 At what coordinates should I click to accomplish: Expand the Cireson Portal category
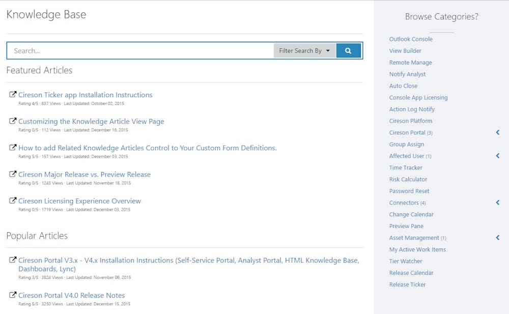[497, 132]
